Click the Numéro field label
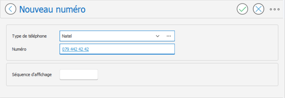285x98 pixels. click(19, 49)
